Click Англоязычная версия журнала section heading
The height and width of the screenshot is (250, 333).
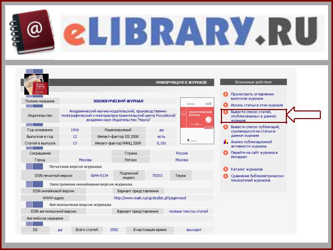coord(80,205)
